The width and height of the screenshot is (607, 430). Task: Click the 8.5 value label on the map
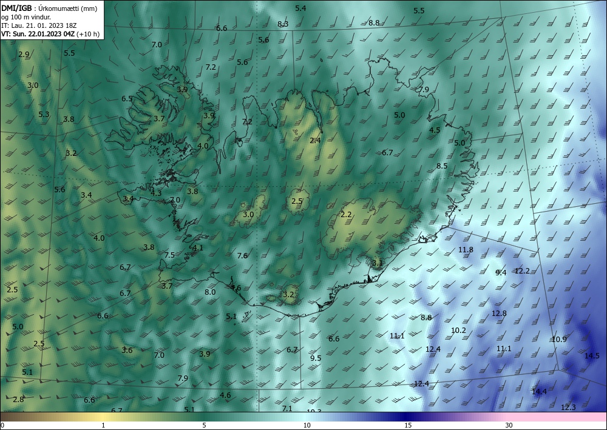(442, 166)
